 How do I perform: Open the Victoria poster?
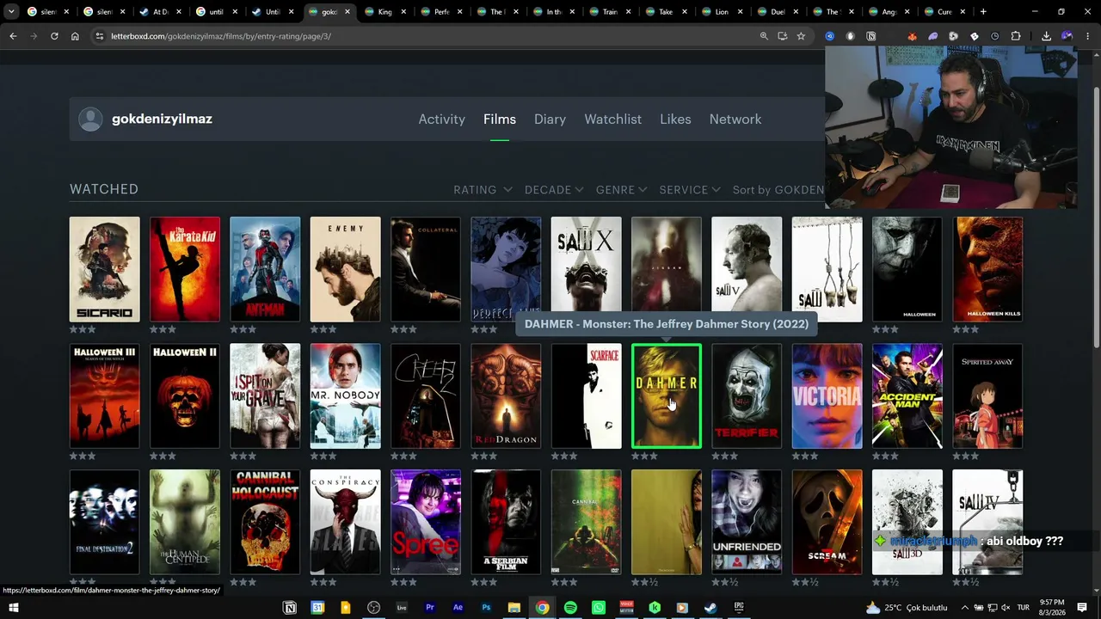pyautogui.click(x=827, y=396)
